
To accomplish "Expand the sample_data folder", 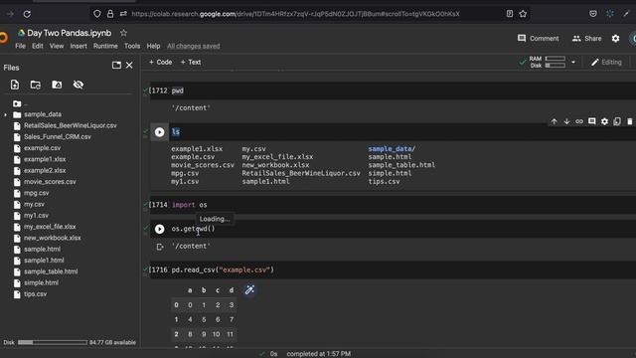I will [5, 115].
